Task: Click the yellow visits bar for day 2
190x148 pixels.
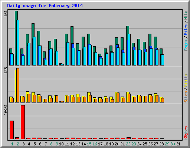Action: (16, 86)
